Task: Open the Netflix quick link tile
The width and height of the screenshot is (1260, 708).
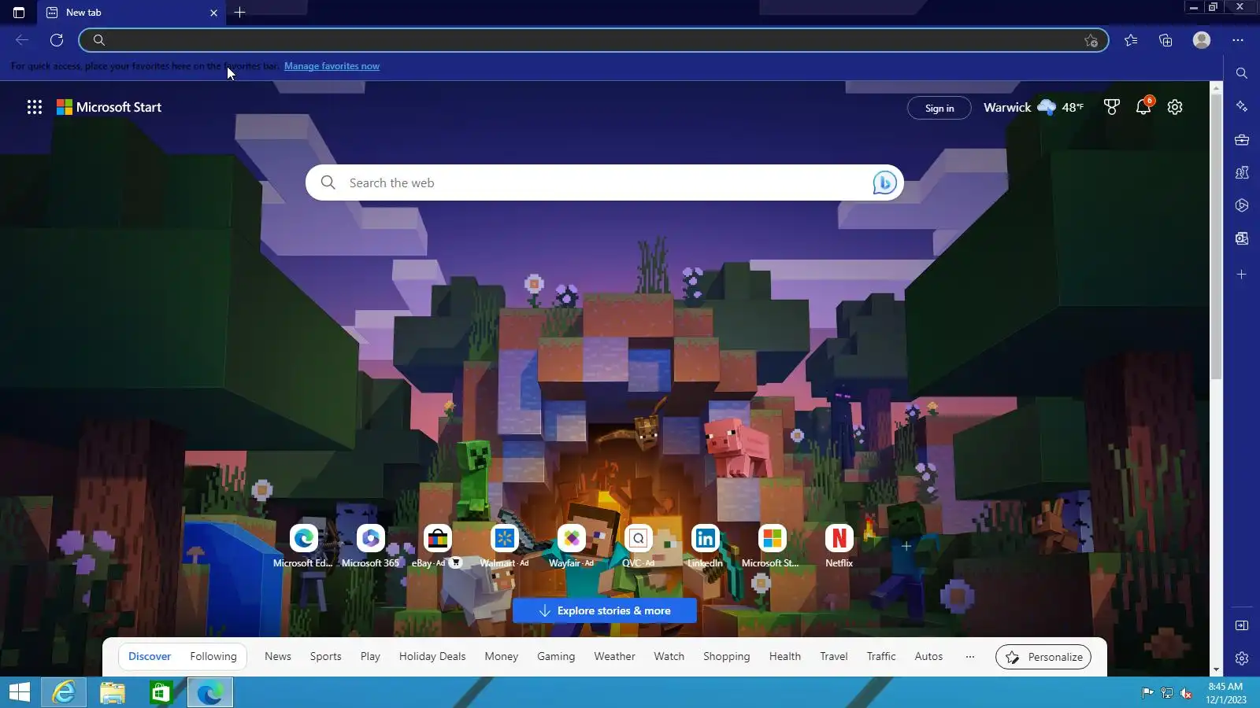Action: [839, 545]
